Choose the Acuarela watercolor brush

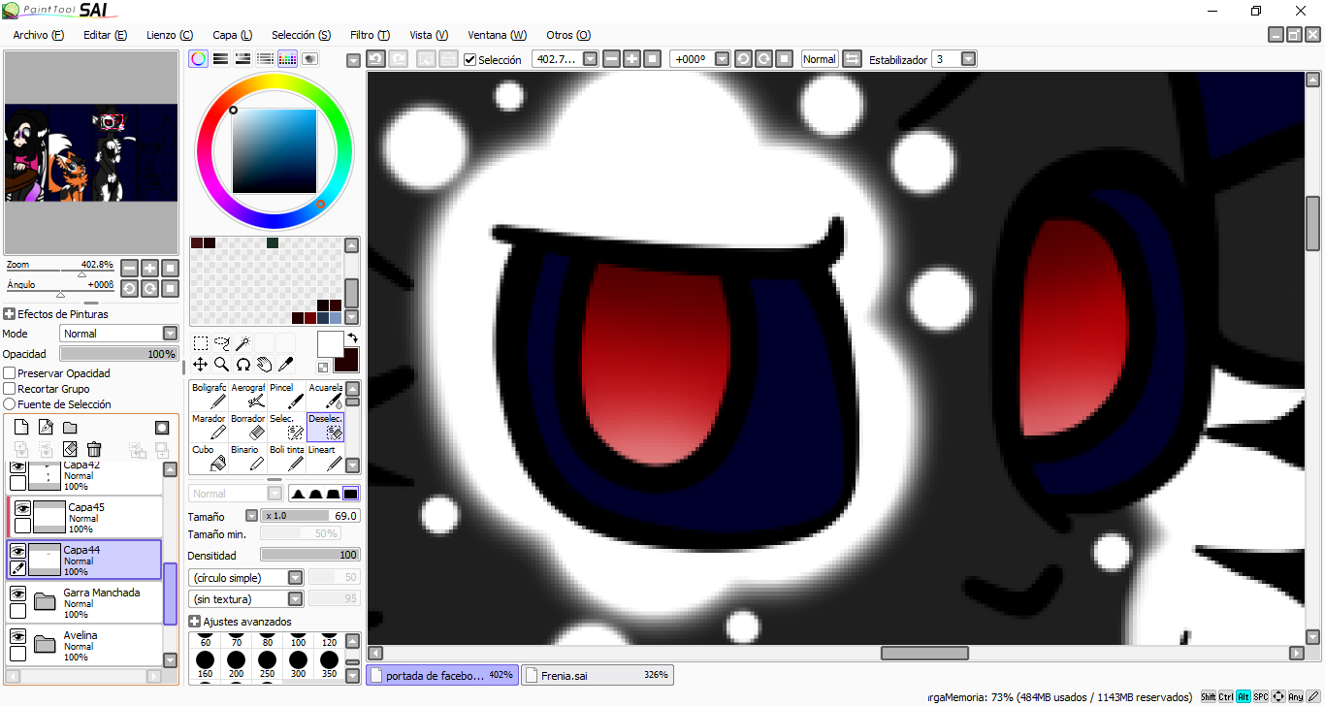(x=325, y=396)
